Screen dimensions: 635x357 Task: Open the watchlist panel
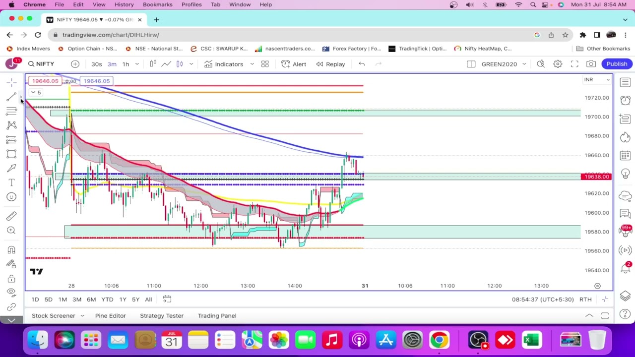tap(625, 82)
